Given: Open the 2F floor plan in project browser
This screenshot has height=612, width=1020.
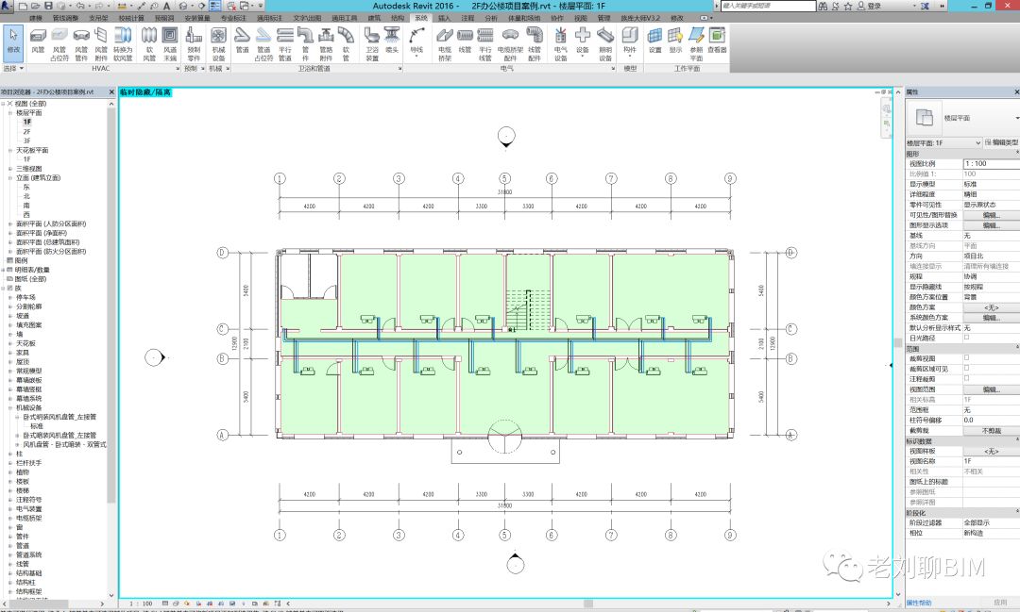Looking at the screenshot, I should click(26, 131).
